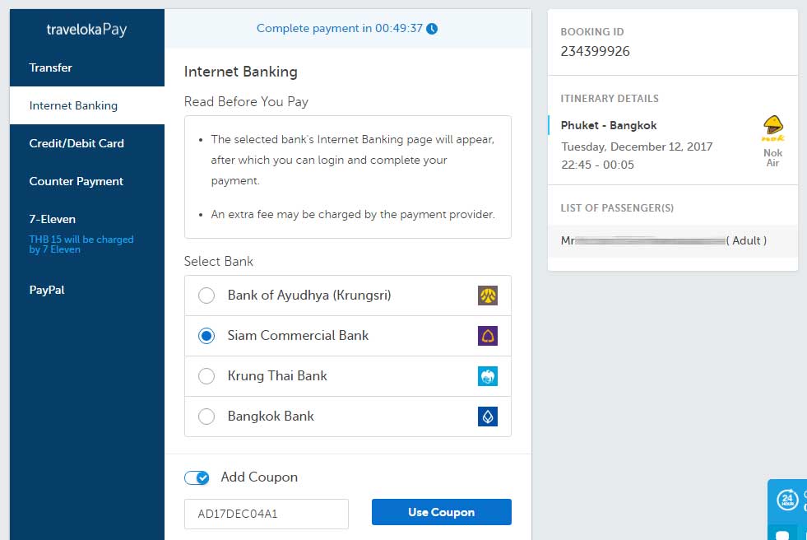
Task: Click the Bank of Ayudhya Krungsri logo icon
Action: point(488,296)
